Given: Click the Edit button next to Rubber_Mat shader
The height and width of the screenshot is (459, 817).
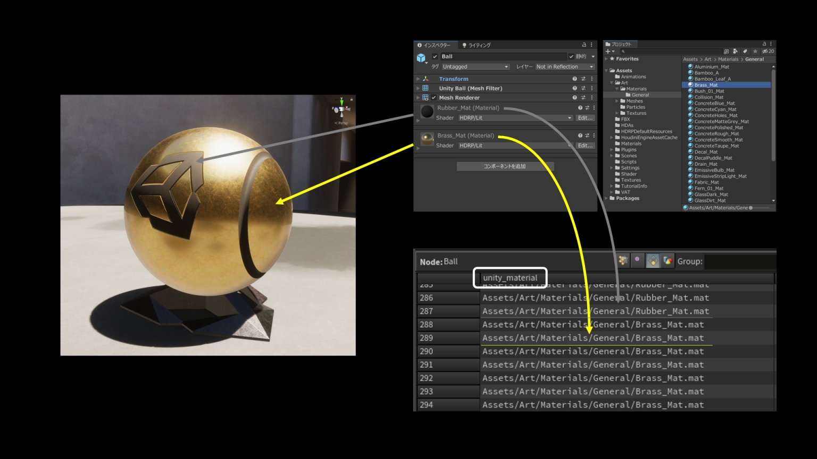Looking at the screenshot, I should [x=585, y=117].
